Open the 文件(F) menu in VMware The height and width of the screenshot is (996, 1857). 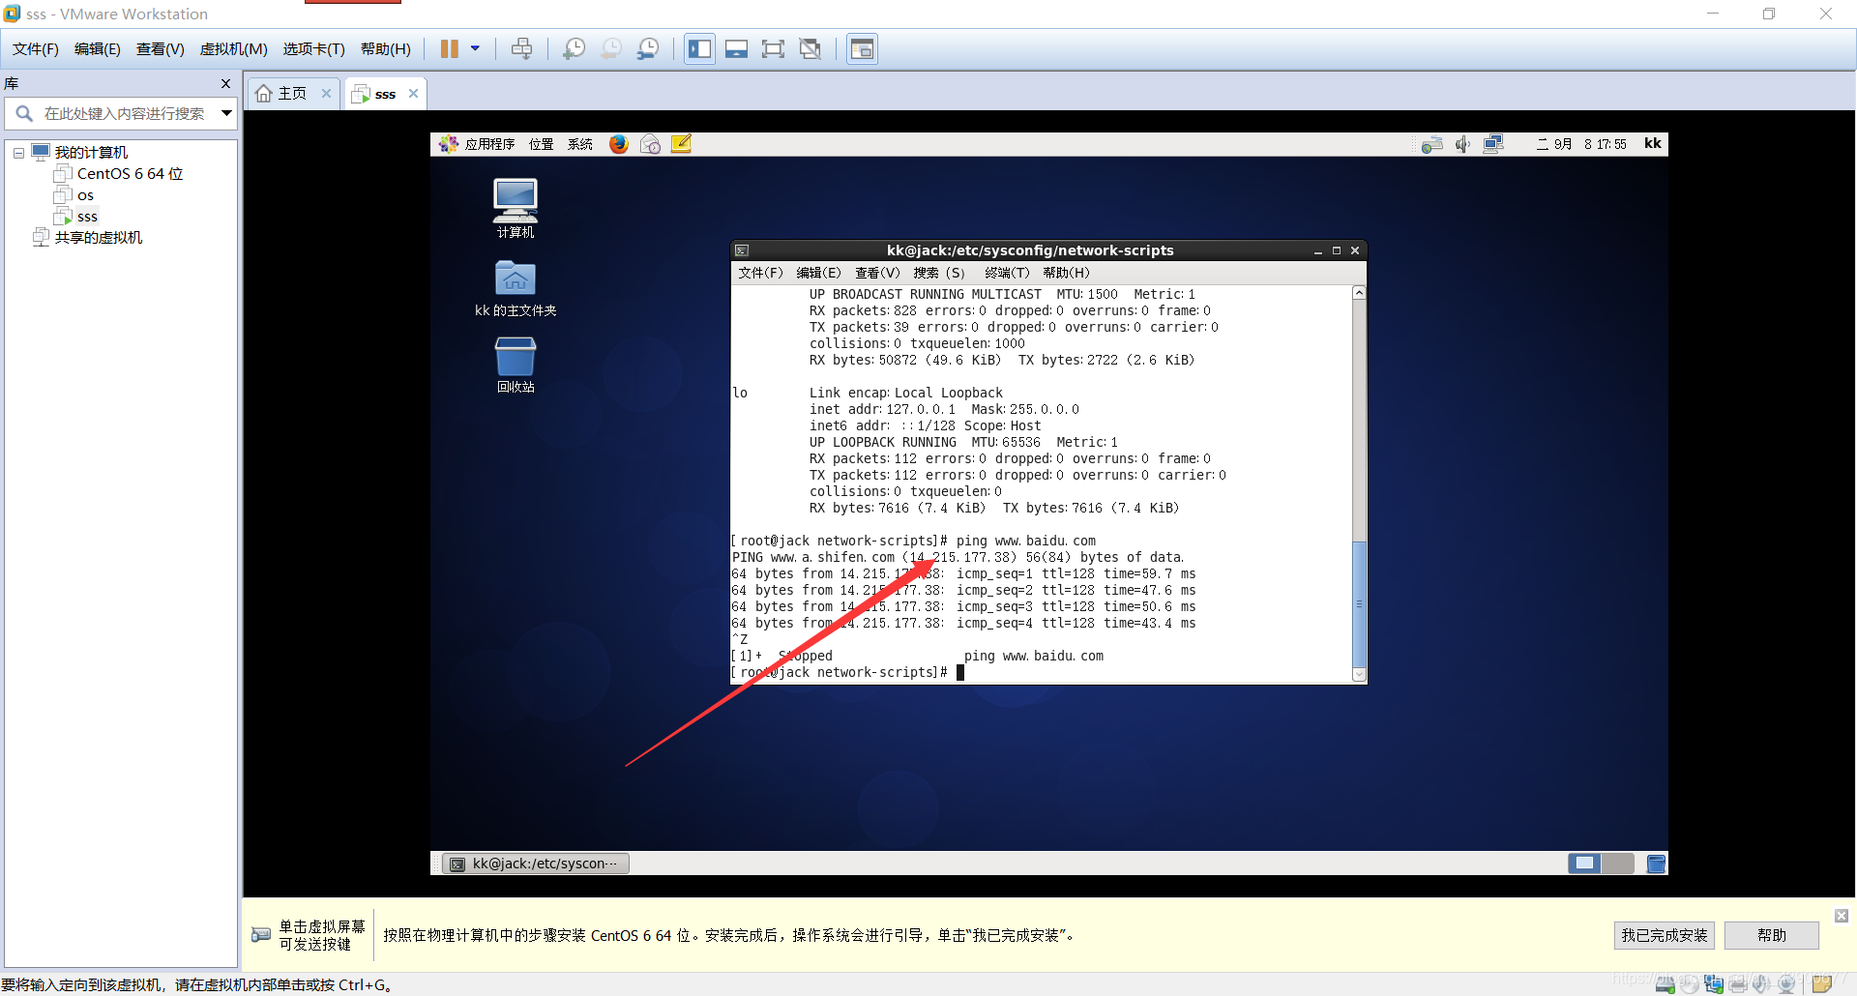click(x=36, y=49)
